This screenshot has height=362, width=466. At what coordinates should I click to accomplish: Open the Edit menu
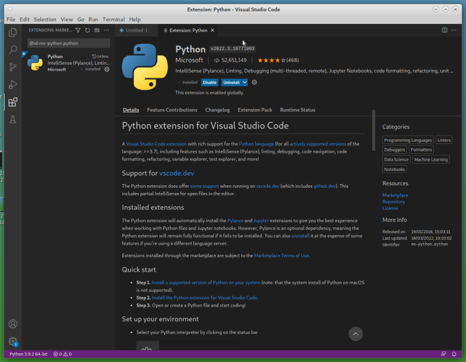(24, 19)
